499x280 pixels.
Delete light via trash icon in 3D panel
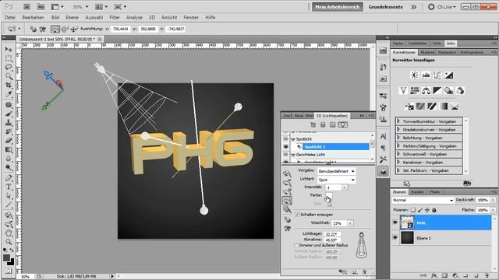365,271
